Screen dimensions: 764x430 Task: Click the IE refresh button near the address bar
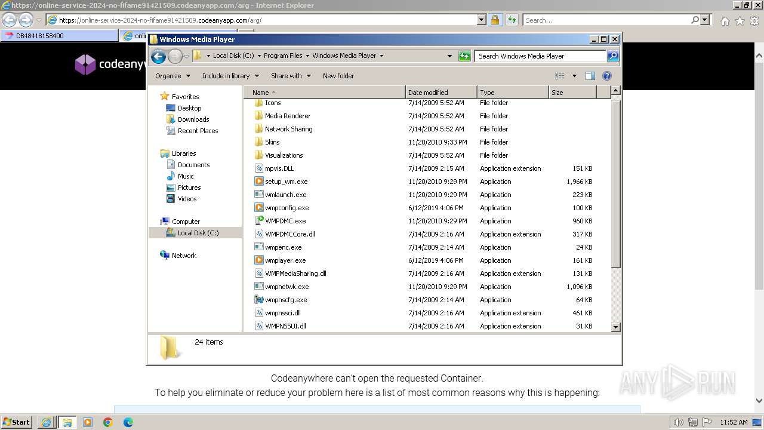tap(512, 20)
